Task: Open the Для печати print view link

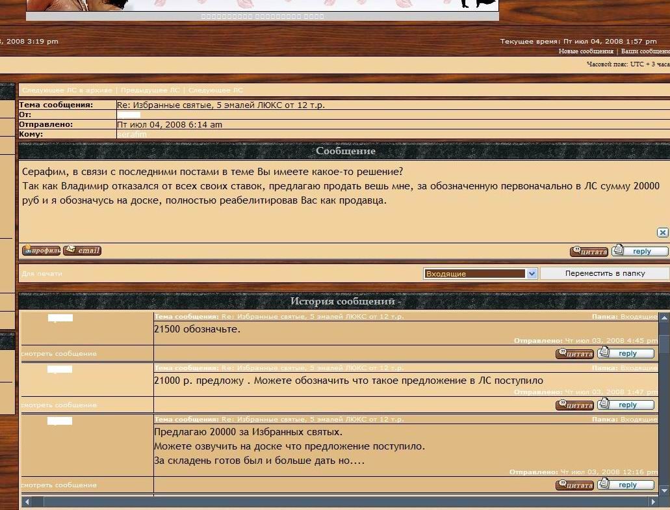Action: [x=42, y=274]
